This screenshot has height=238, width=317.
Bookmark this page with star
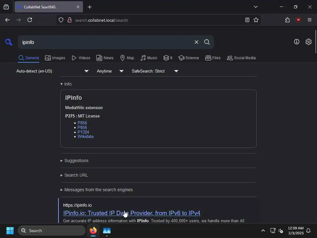(256, 20)
